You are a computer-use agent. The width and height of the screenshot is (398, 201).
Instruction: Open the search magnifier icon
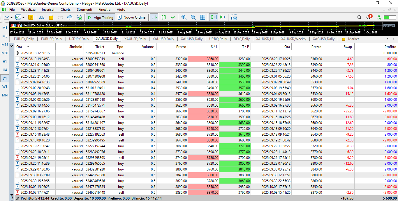359,17
